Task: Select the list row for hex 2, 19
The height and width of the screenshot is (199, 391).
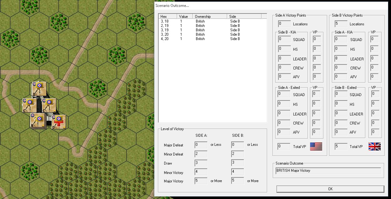Action: (213, 26)
